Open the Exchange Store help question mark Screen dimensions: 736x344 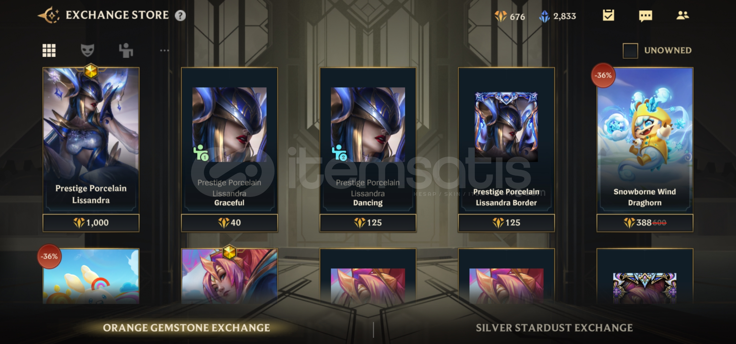point(180,16)
